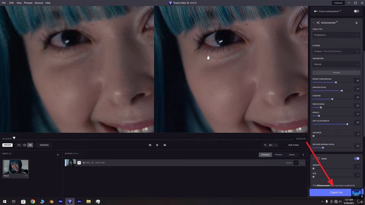Open the output row more options button

coord(302,163)
